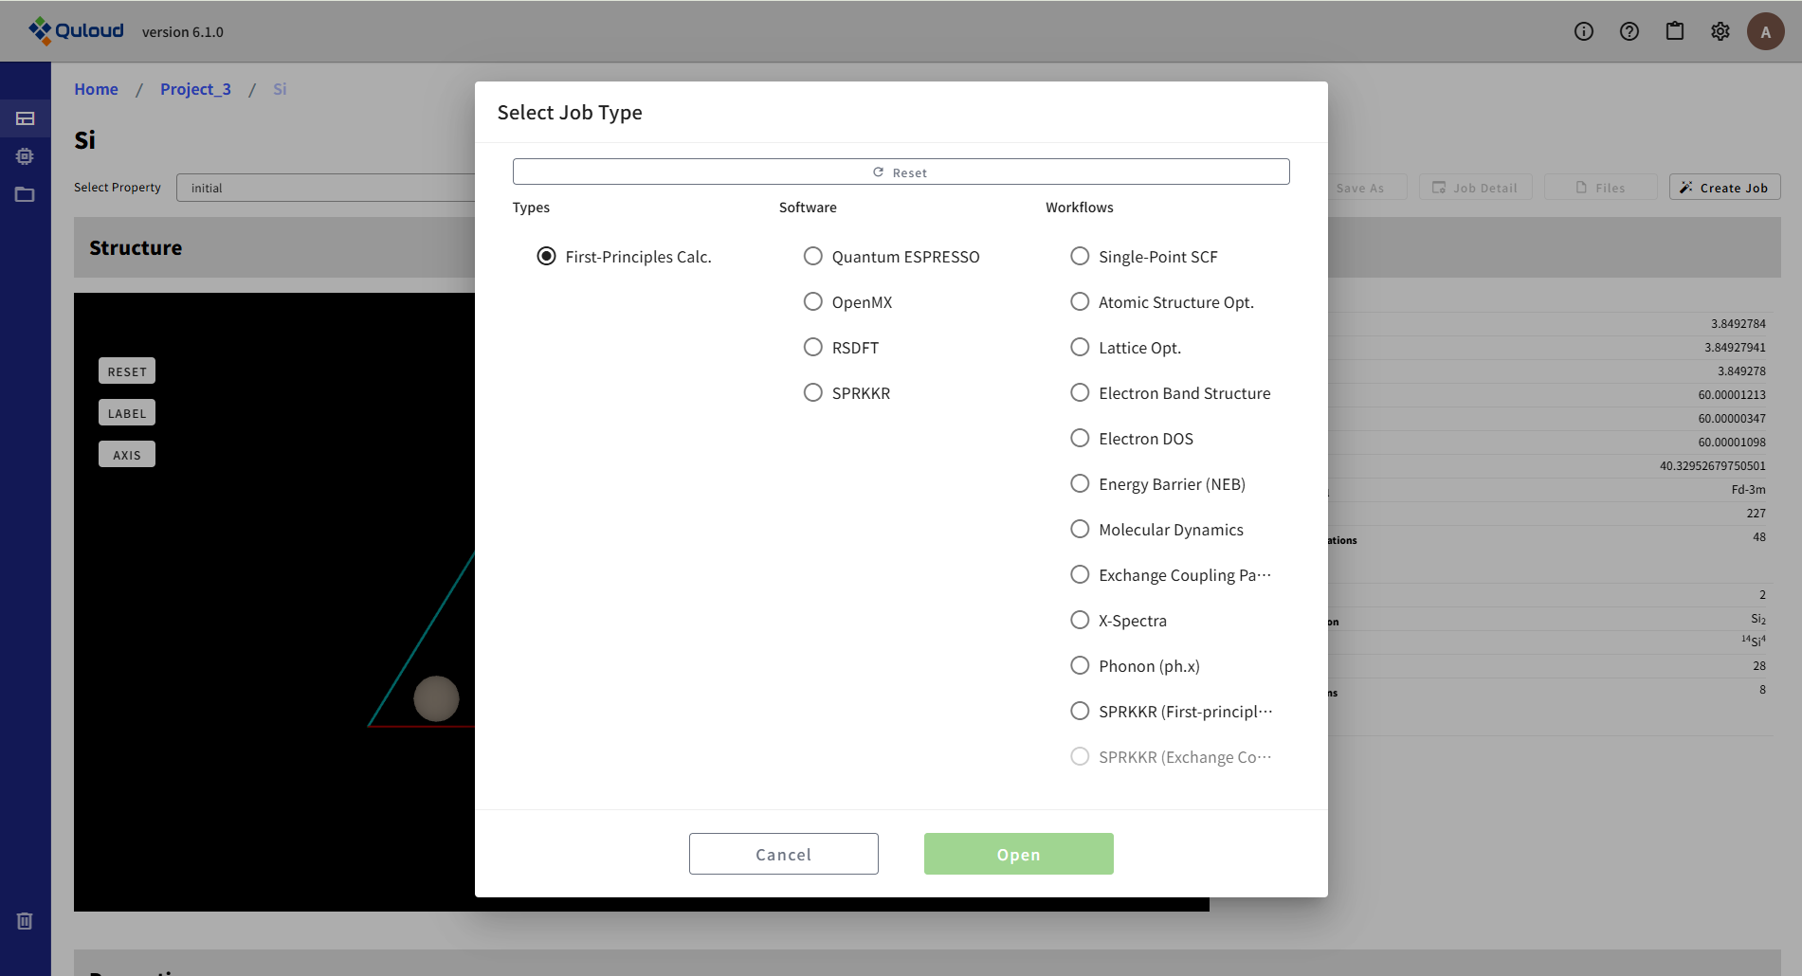Click the trash icon in sidebar
Viewport: 1802px width, 976px height.
pos(25,920)
